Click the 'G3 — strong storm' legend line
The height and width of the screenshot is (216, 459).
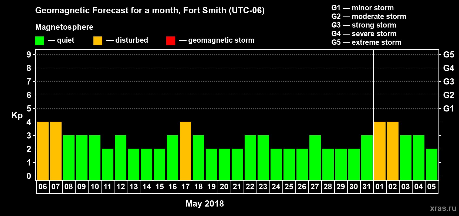pos(364,25)
